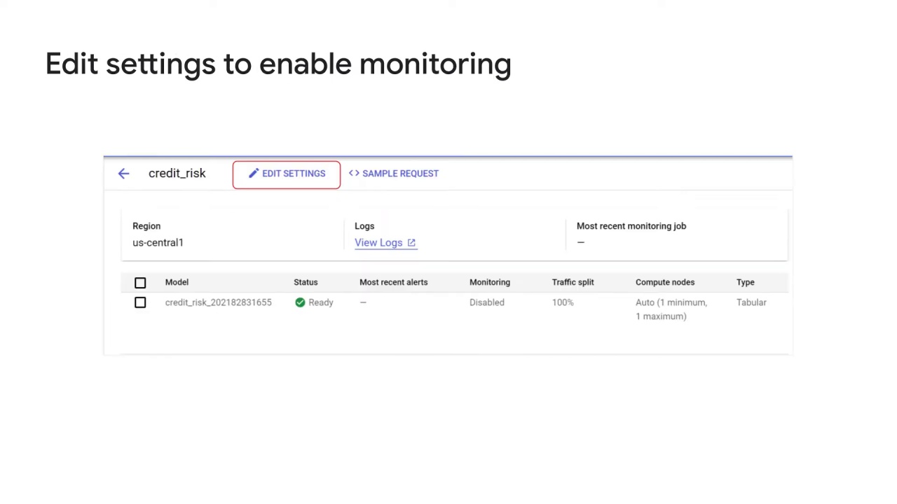This screenshot has height=504, width=897.
Task: Click the Logs label
Action: (364, 226)
